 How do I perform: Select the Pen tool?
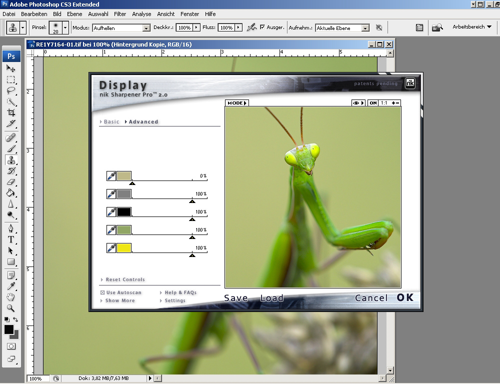(11, 228)
